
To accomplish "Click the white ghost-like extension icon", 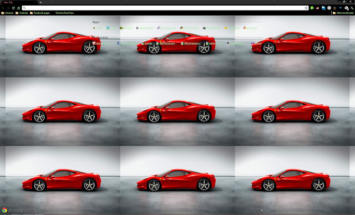I will 346,8.
